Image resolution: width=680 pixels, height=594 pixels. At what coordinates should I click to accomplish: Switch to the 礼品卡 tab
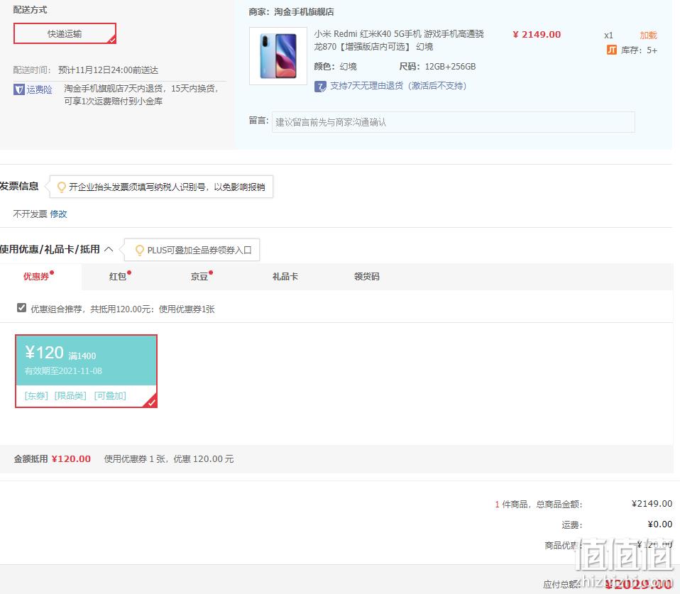[285, 276]
